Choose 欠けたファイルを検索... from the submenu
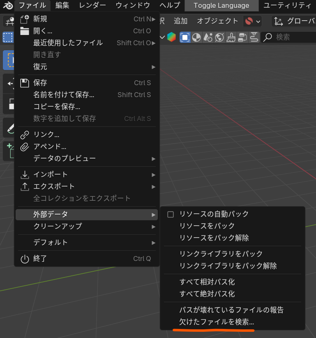 pyautogui.click(x=217, y=322)
